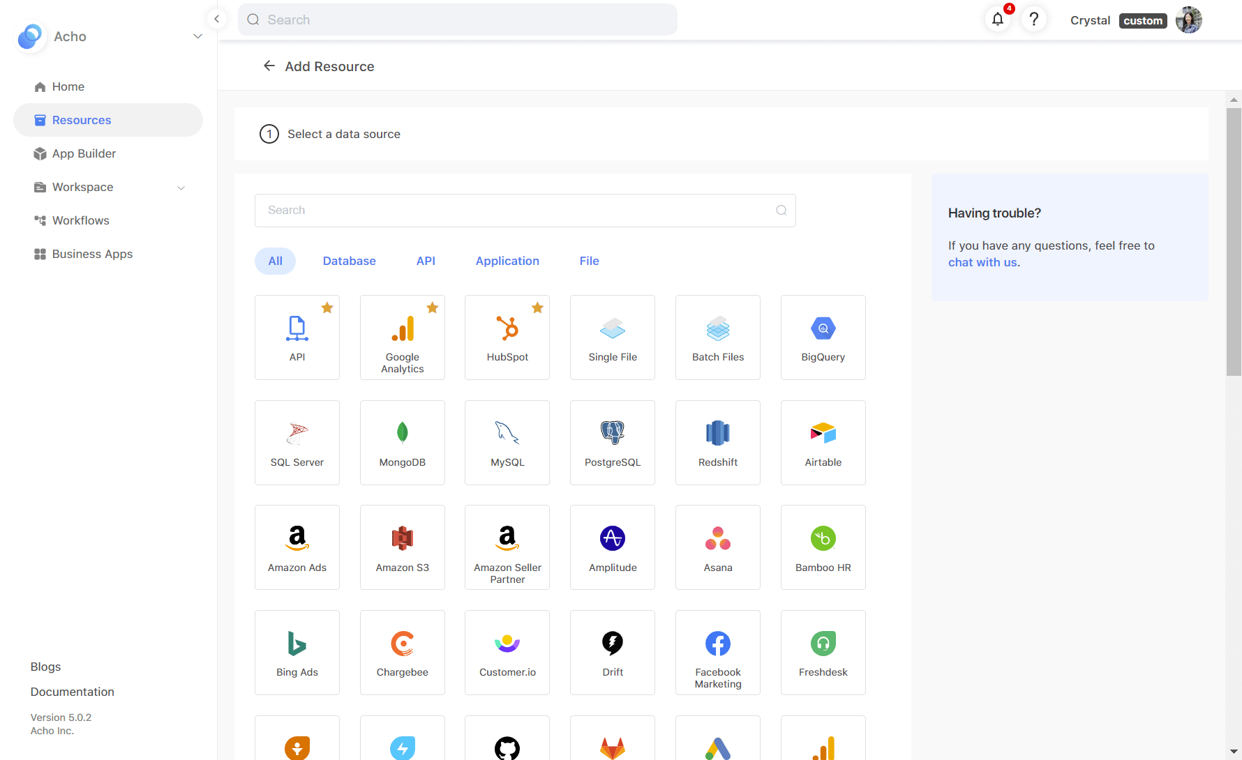Select the Amplitude connector

coord(613,547)
